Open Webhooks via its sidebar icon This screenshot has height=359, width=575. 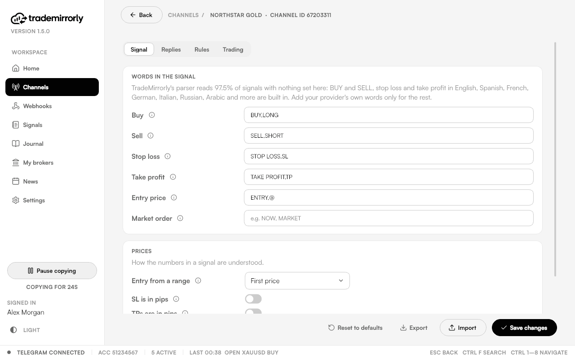pyautogui.click(x=16, y=106)
